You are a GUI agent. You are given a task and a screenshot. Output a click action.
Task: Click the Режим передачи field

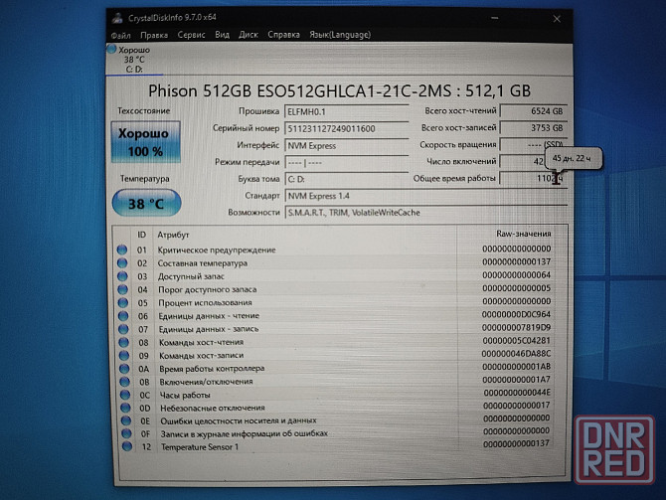(x=346, y=163)
